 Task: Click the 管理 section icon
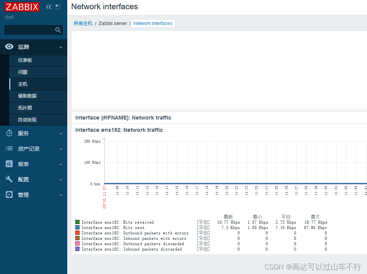pyautogui.click(x=9, y=195)
